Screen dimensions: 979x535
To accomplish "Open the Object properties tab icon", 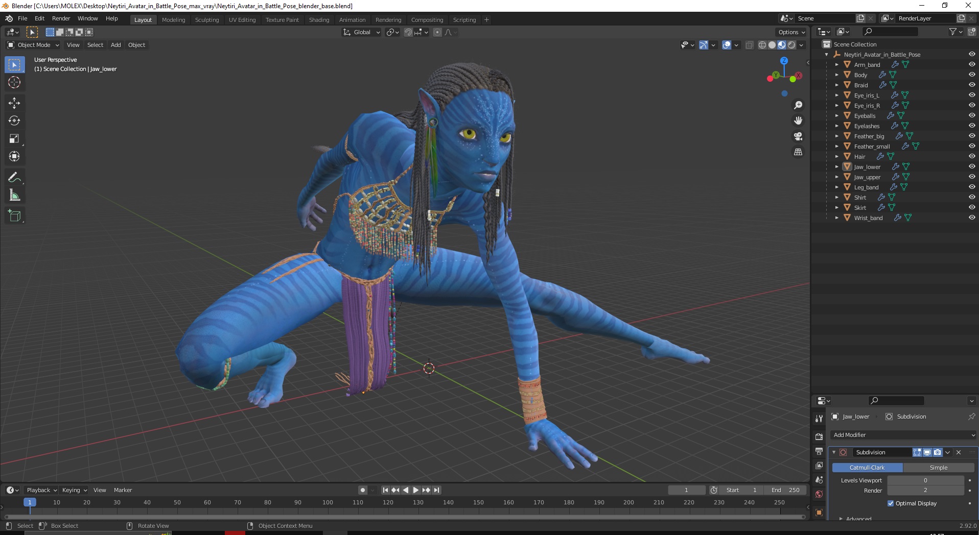I will tap(819, 512).
